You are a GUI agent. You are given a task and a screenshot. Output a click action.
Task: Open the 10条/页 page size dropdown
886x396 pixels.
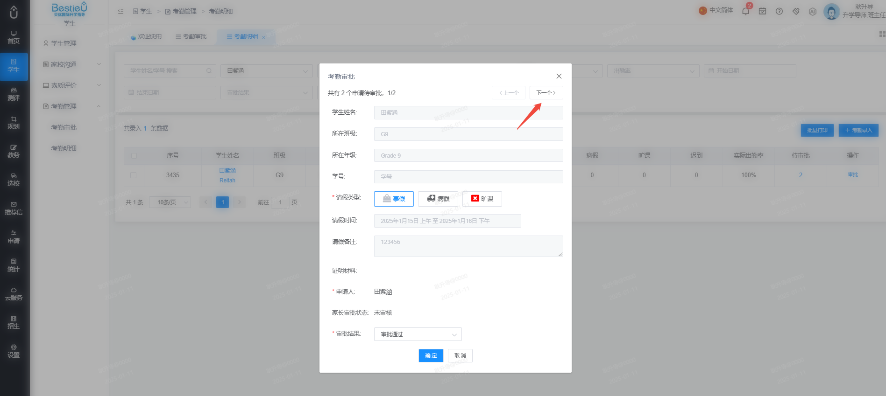pos(170,202)
